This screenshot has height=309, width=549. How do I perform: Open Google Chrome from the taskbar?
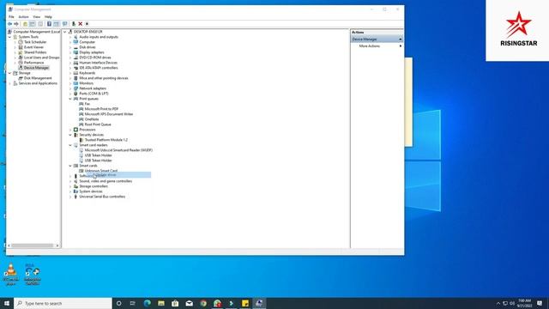(x=203, y=303)
